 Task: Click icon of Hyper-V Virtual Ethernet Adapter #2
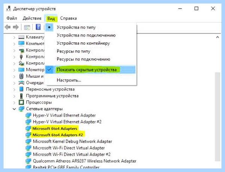click(28, 122)
